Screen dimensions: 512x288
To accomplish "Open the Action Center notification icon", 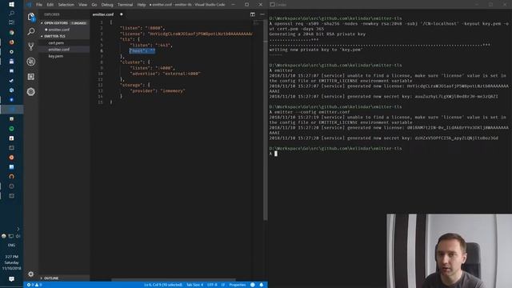I will [11, 279].
